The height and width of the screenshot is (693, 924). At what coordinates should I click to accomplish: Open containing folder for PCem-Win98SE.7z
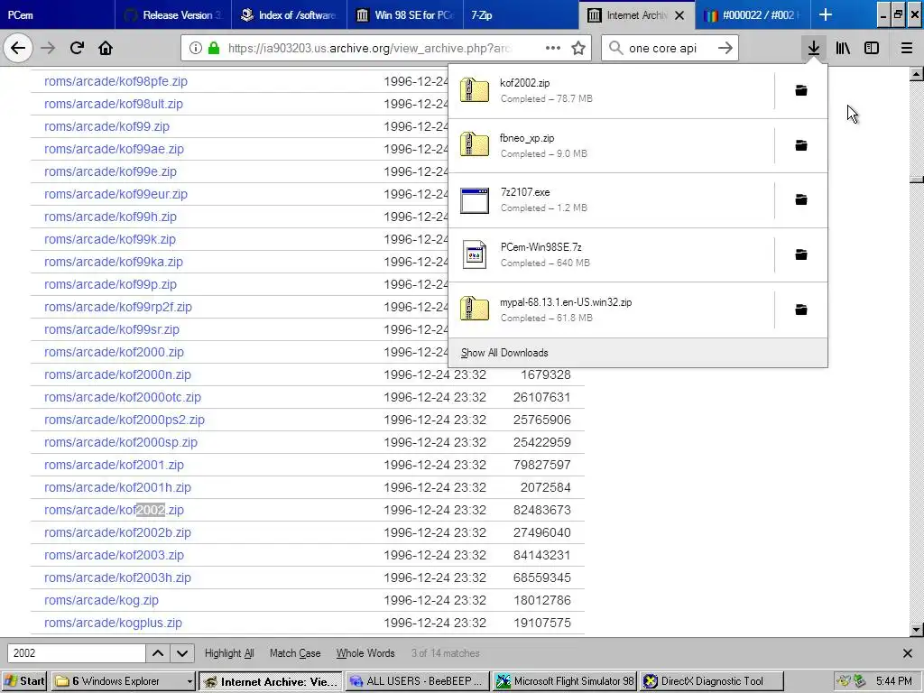point(801,254)
